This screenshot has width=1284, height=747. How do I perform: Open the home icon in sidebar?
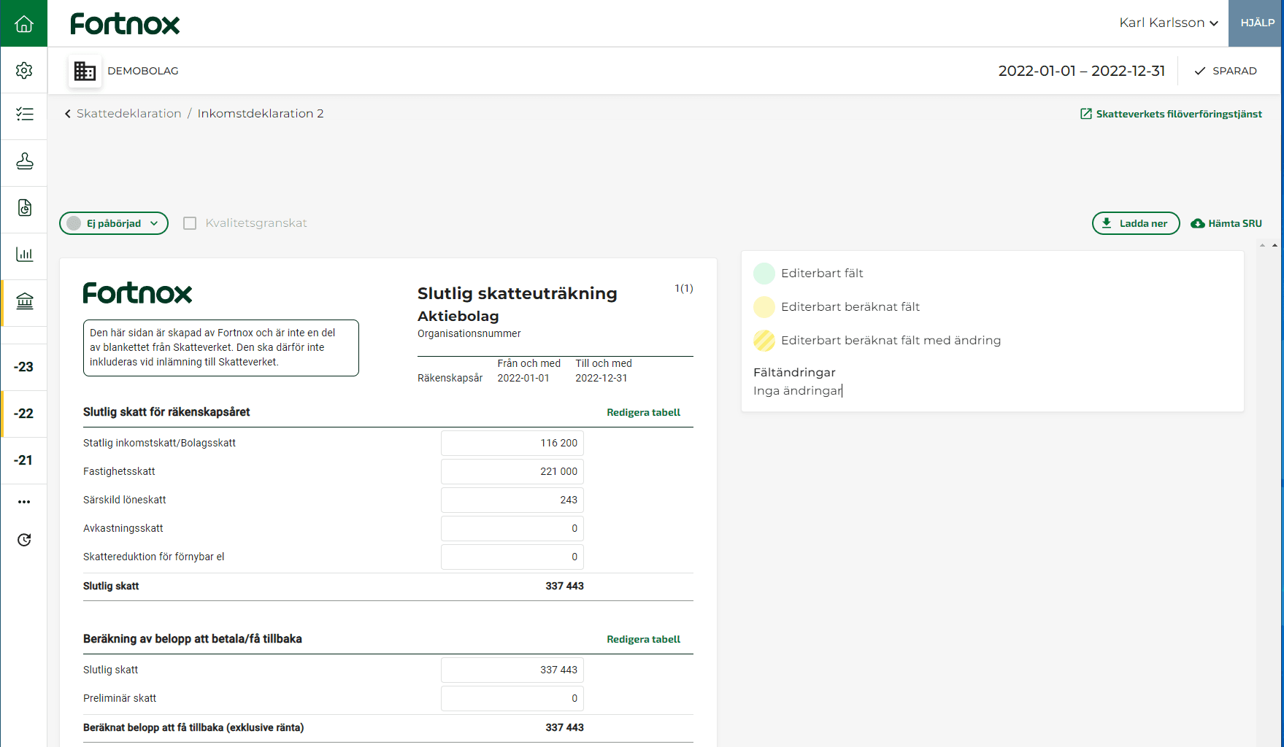24,23
